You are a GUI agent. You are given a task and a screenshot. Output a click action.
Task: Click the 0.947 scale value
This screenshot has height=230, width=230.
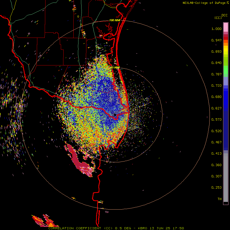click(216, 40)
